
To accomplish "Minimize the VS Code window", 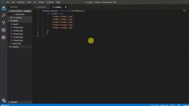I will pos(185,2).
